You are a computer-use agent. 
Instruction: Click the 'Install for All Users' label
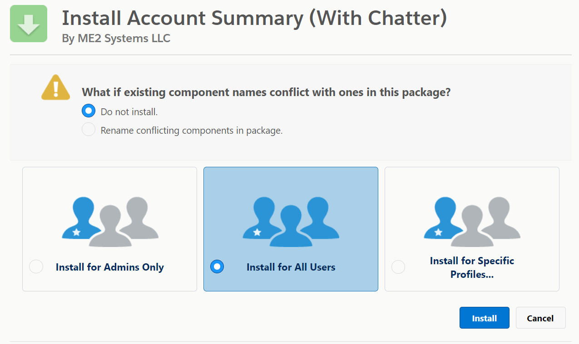pyautogui.click(x=291, y=267)
